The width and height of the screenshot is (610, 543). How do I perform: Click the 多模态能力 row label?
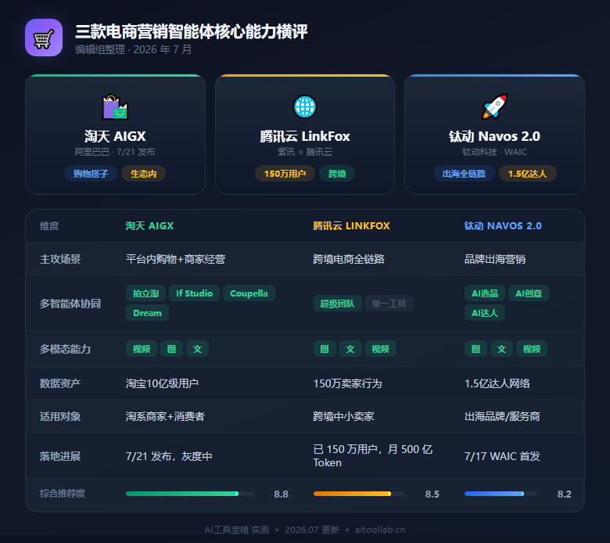pyautogui.click(x=66, y=349)
